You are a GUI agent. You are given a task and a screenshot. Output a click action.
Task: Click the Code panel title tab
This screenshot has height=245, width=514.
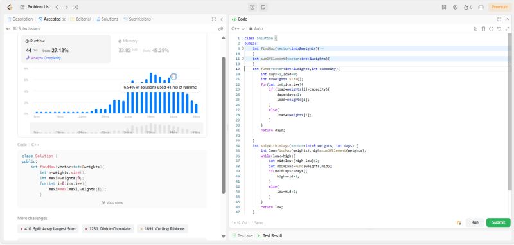pyautogui.click(x=240, y=19)
